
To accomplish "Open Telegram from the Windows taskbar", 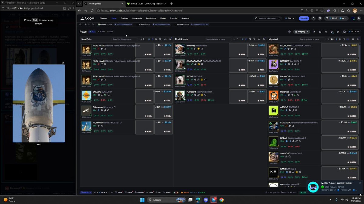I will tap(214, 199).
